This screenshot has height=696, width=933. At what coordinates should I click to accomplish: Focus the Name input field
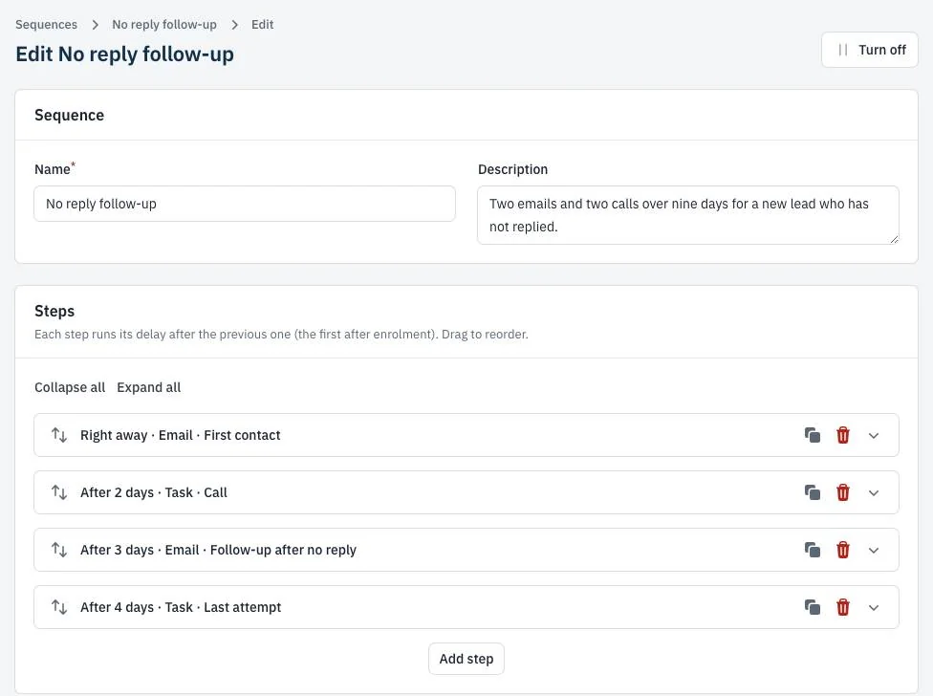tap(245, 204)
